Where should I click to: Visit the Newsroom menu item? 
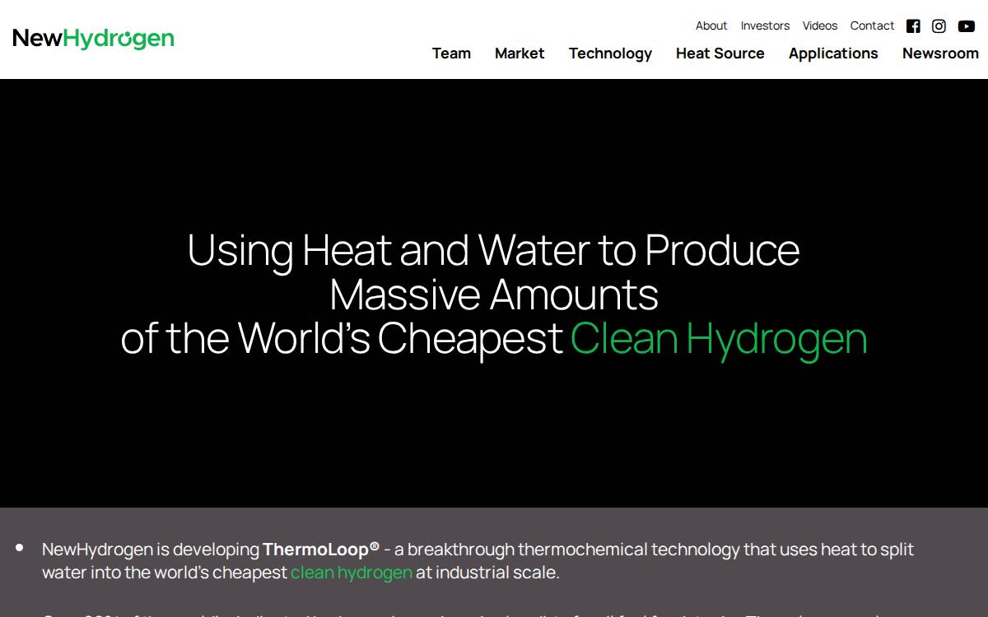[x=940, y=53]
